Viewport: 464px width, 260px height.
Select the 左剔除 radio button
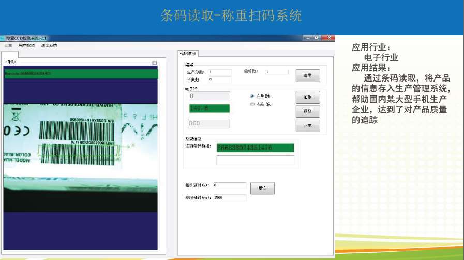(252, 96)
